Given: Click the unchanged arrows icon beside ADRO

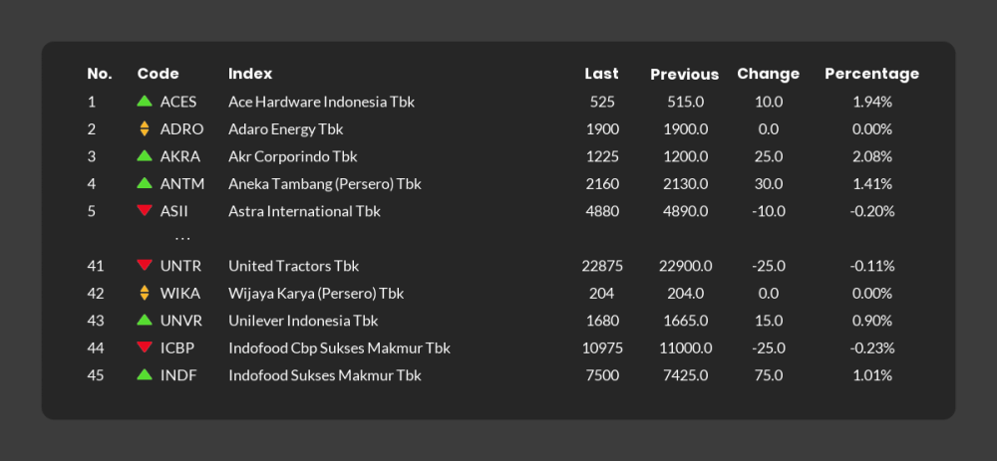Looking at the screenshot, I should pyautogui.click(x=145, y=128).
